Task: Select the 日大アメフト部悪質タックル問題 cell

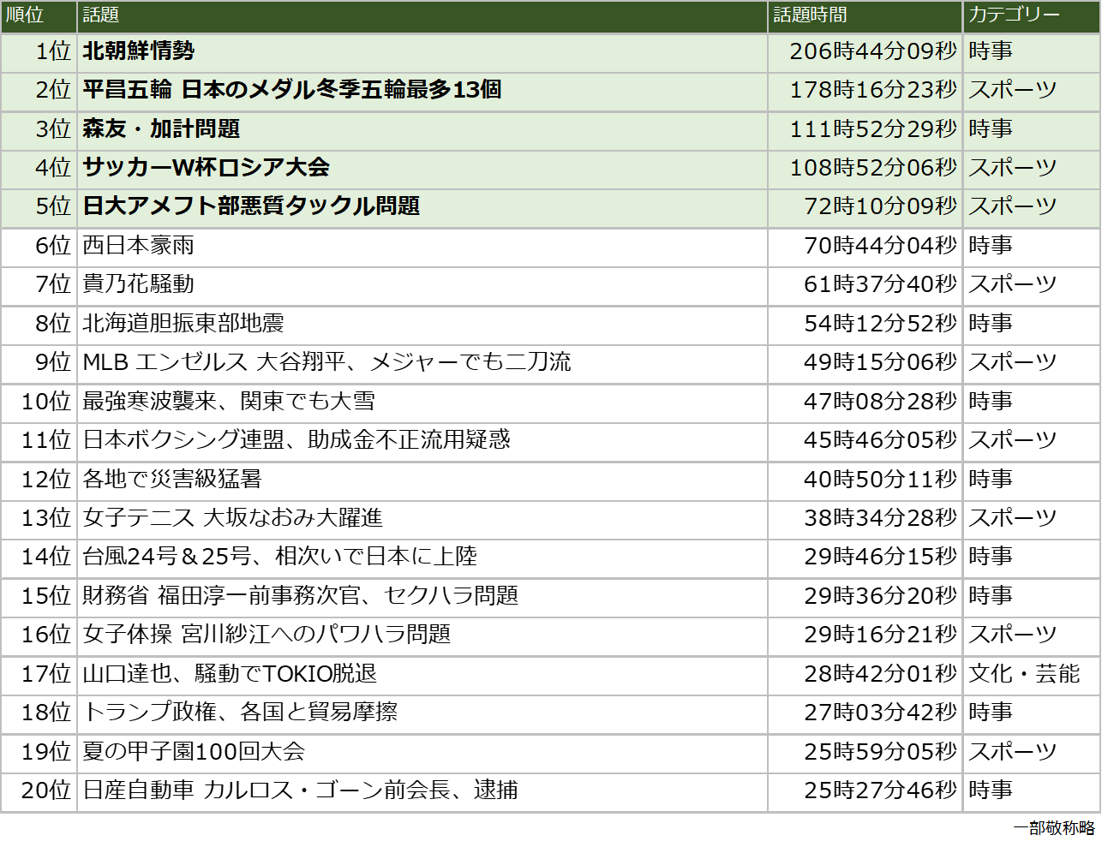Action: coord(251,206)
